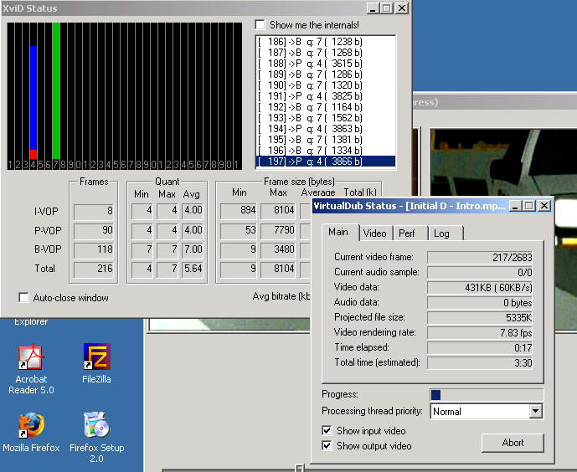The image size is (577, 472).
Task: Click the encoding Progress bar
Action: pyautogui.click(x=487, y=395)
